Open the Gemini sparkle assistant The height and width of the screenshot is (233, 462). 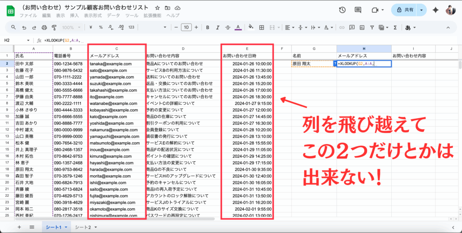(x=435, y=10)
